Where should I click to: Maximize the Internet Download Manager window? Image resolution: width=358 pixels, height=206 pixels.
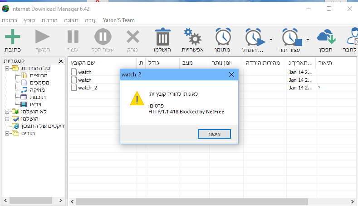pos(329,9)
